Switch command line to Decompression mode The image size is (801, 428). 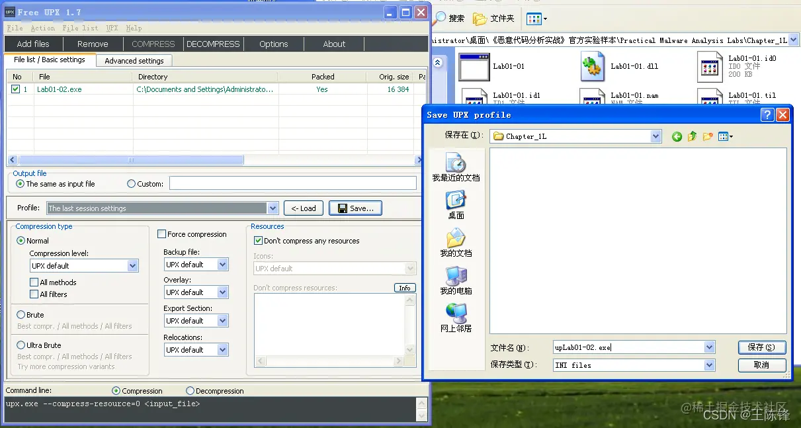click(x=190, y=391)
